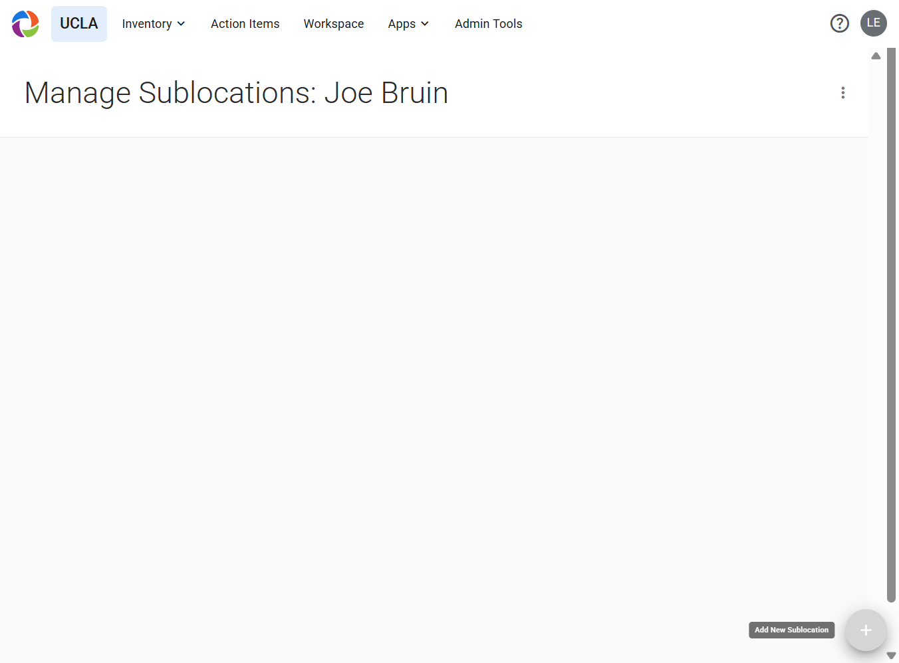
Task: Click the scrollbar track below the thumb
Action: click(x=892, y=626)
